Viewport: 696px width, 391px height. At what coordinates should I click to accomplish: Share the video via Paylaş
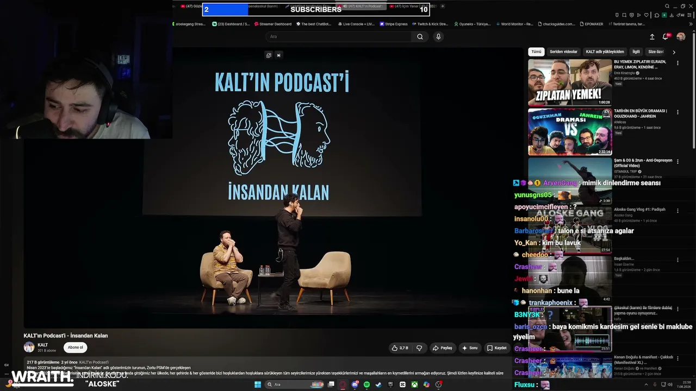click(x=442, y=348)
